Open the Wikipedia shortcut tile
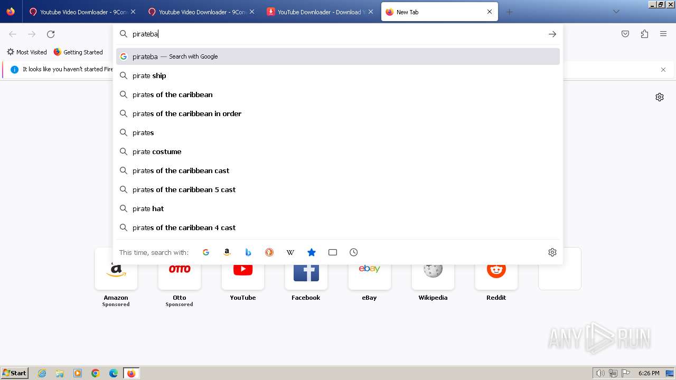 (433, 277)
